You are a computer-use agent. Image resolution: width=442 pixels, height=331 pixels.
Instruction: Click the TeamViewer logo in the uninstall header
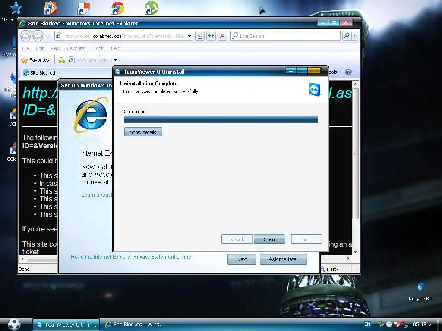(315, 90)
